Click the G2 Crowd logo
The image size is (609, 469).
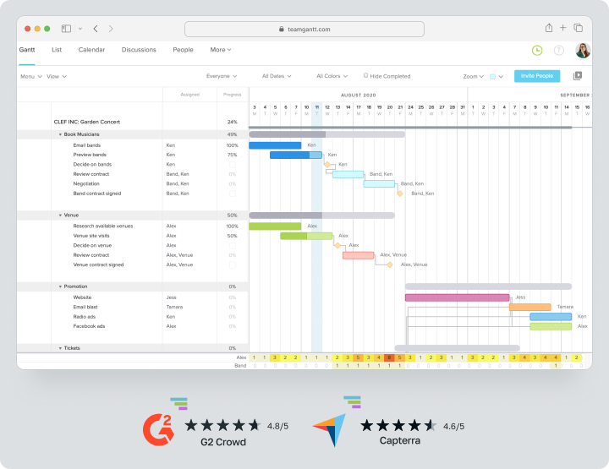pos(158,430)
